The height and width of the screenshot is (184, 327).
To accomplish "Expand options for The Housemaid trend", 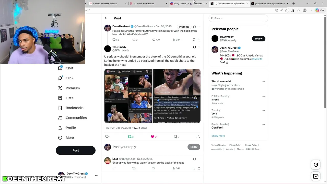I will point(264,82).
